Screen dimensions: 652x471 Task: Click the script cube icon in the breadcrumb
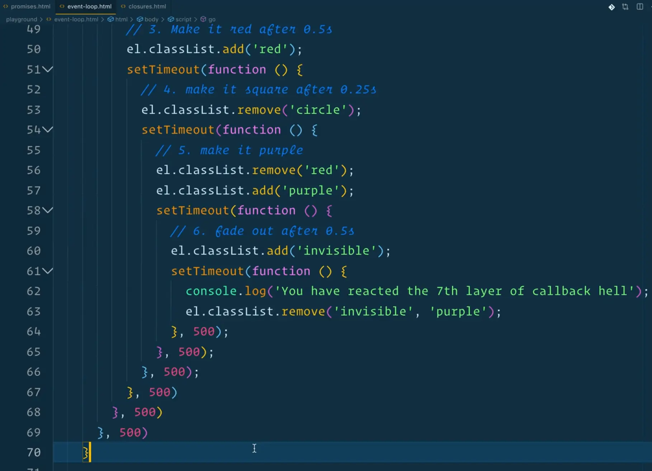coord(170,19)
